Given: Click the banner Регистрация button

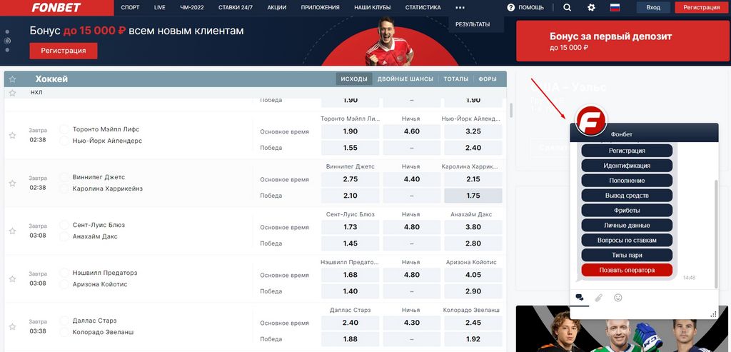Looking at the screenshot, I should pyautogui.click(x=64, y=51).
